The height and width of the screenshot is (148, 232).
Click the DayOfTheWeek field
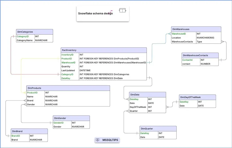[138, 107]
